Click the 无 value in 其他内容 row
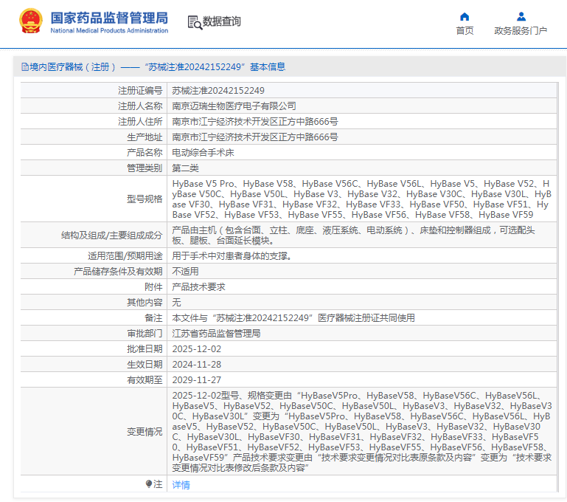The width and height of the screenshot is (567, 502). point(176,303)
